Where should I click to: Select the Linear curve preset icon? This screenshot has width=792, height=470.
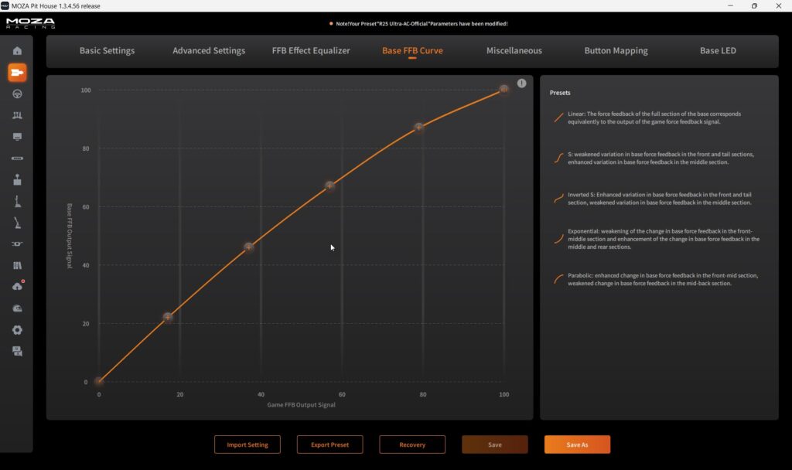click(x=558, y=118)
